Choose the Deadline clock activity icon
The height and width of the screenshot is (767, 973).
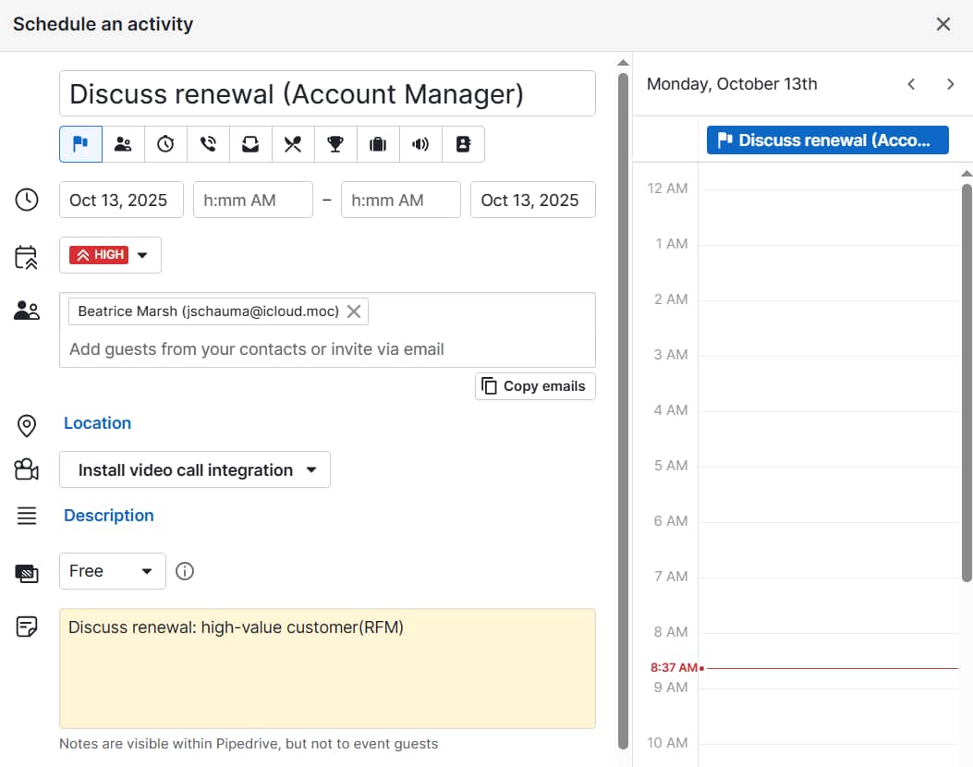165,144
